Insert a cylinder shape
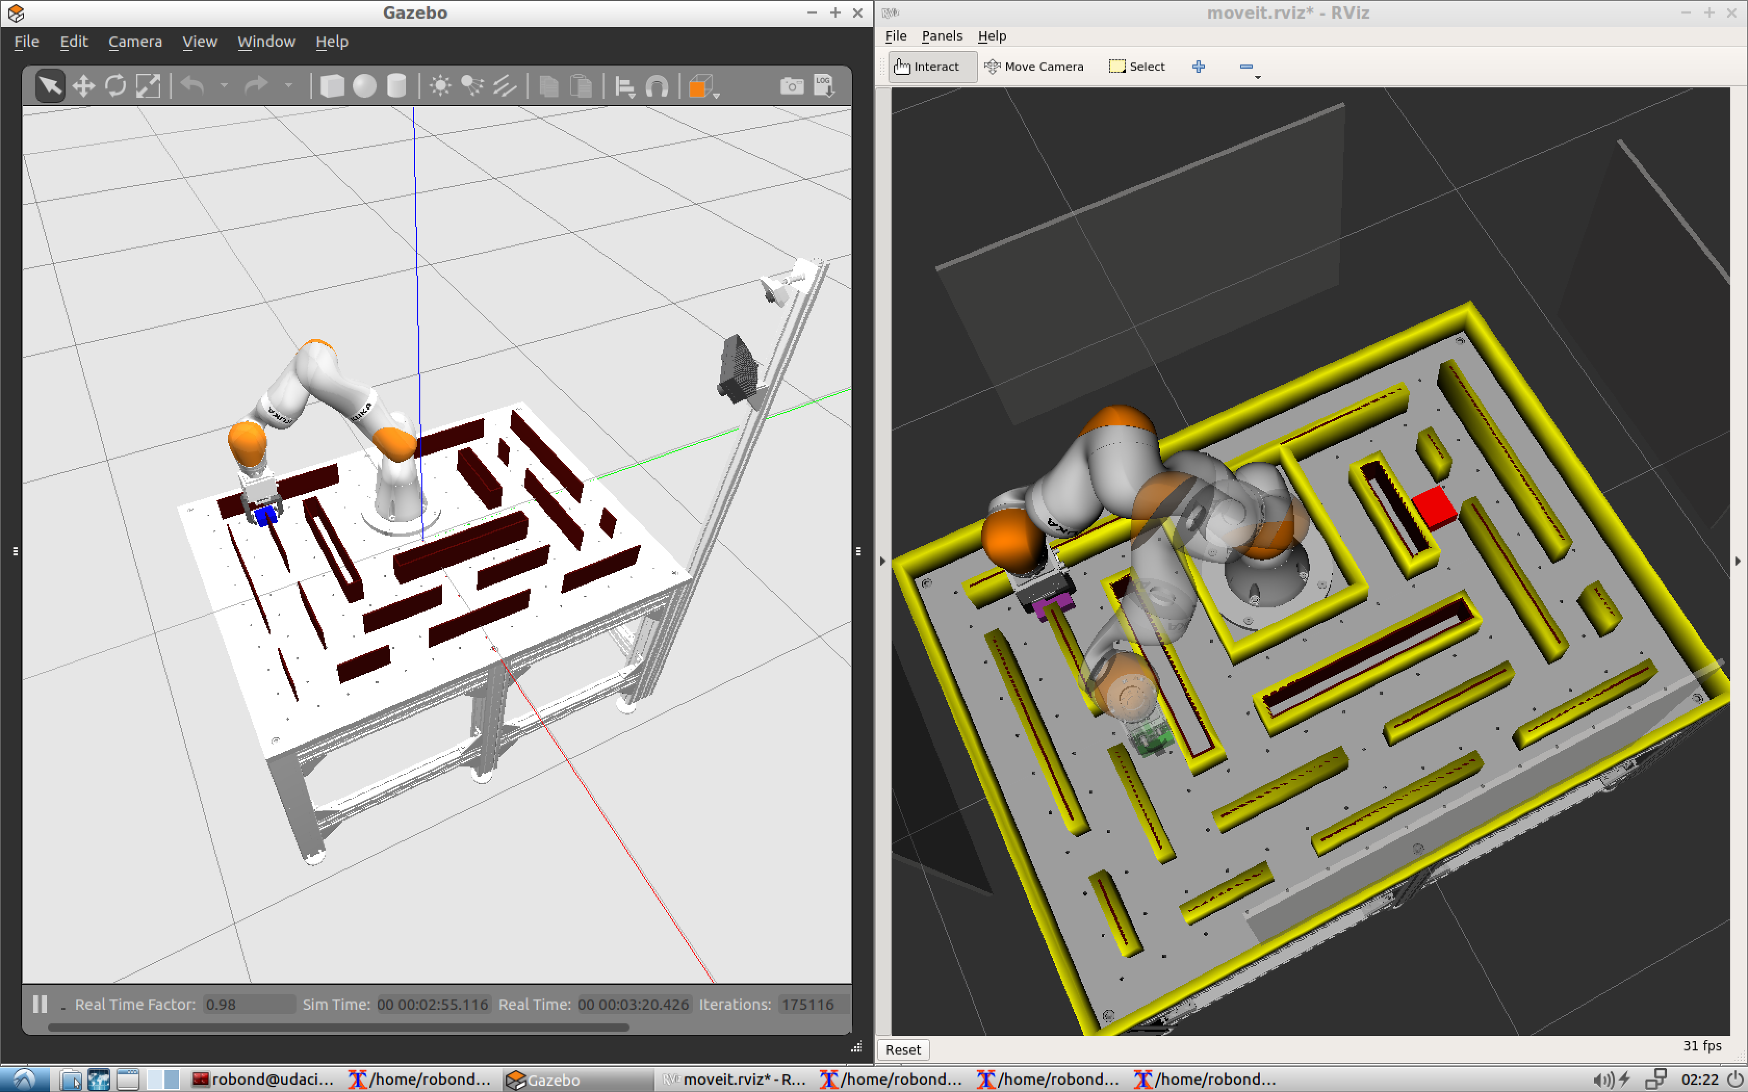Viewport: 1748px width, 1092px height. point(396,87)
